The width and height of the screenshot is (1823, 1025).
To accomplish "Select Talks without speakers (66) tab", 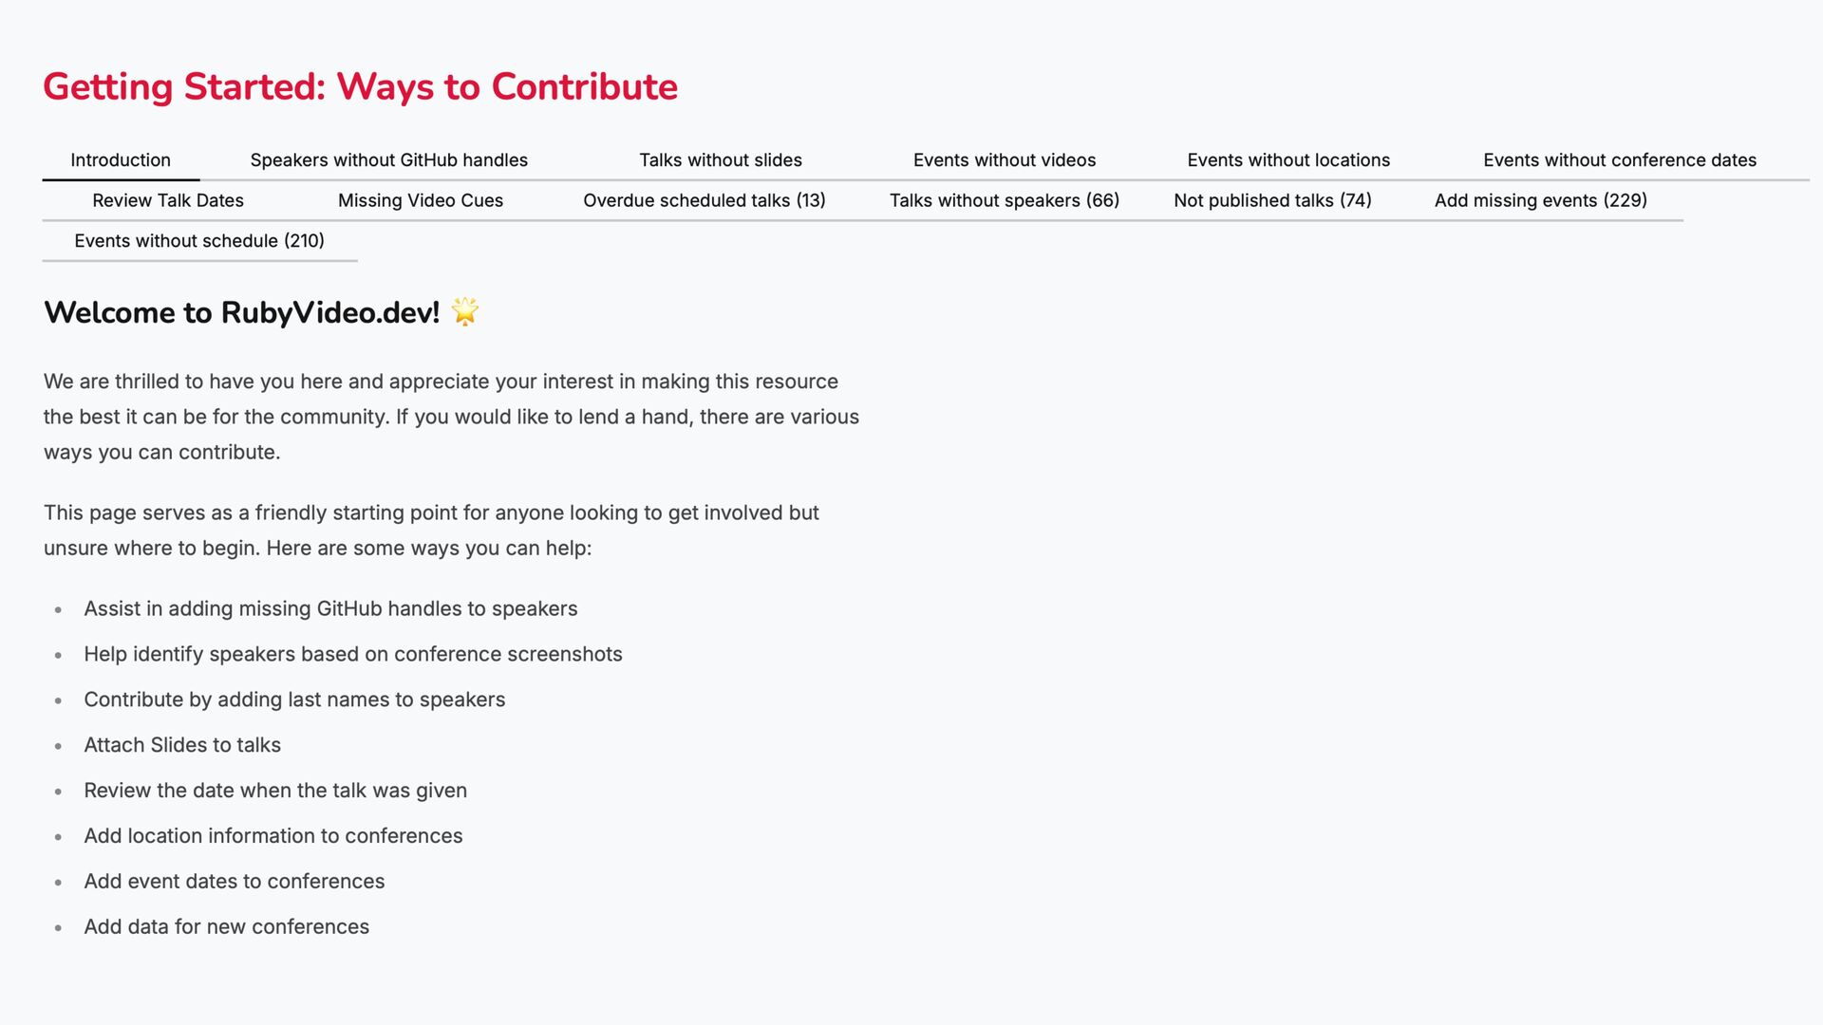I will [x=1004, y=200].
